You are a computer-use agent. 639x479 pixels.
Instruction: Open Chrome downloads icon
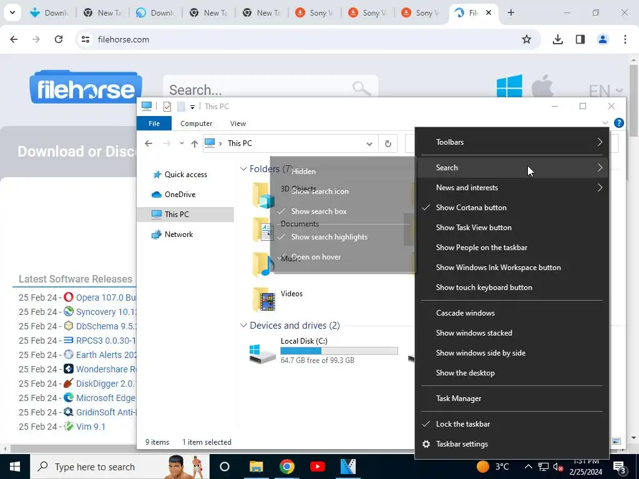click(557, 39)
